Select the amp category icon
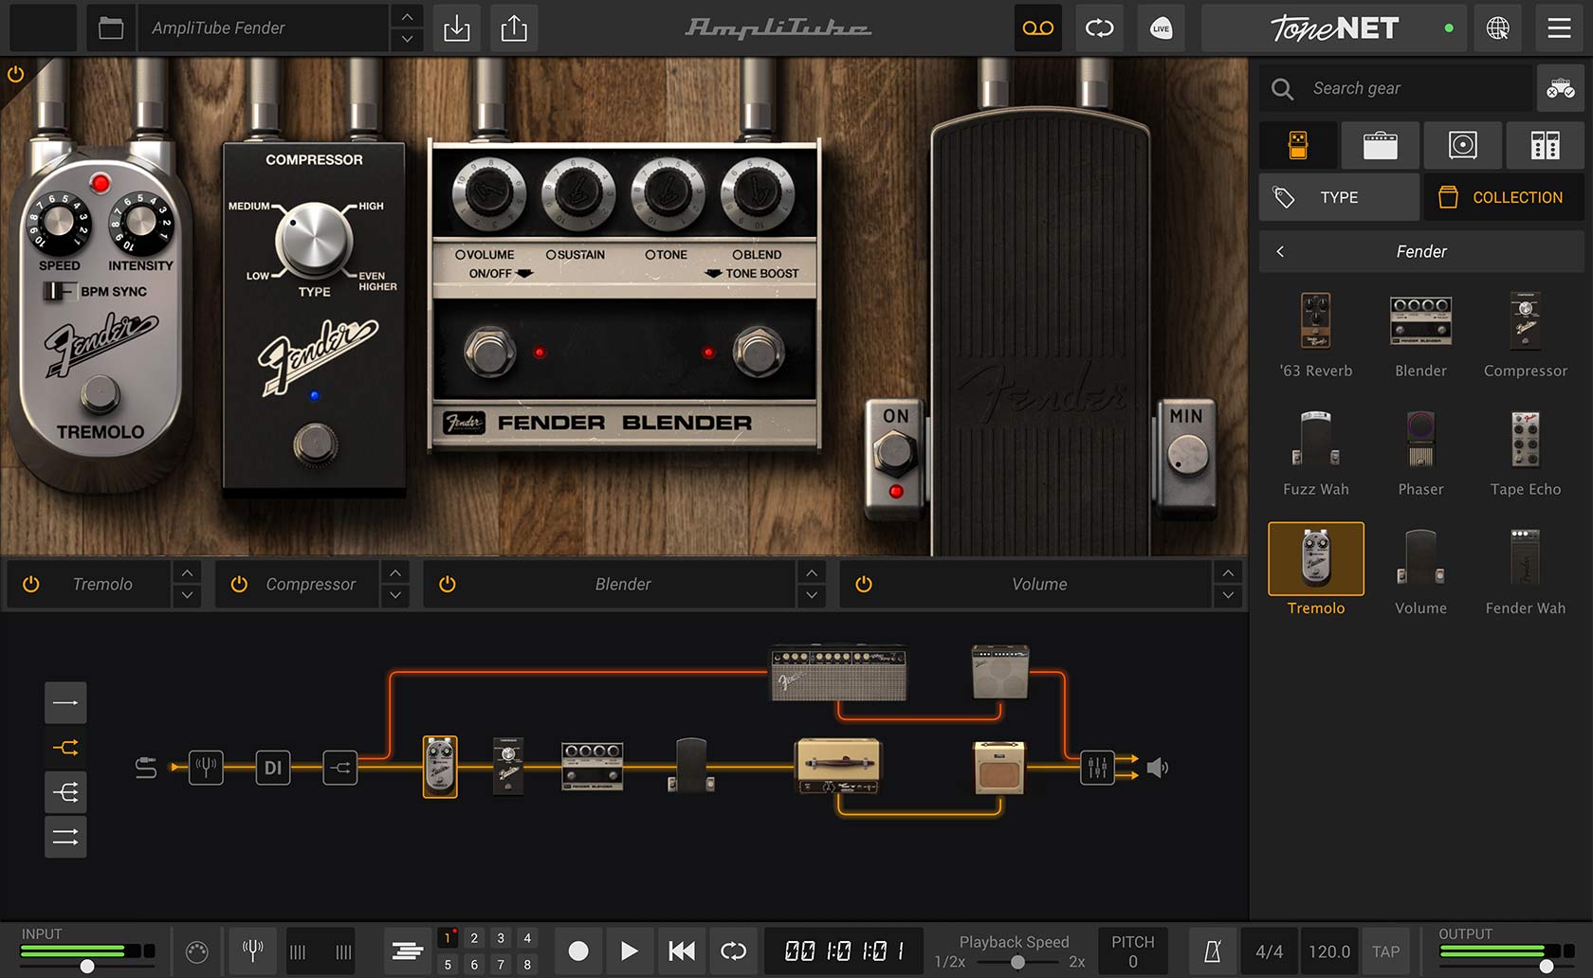 click(1380, 145)
